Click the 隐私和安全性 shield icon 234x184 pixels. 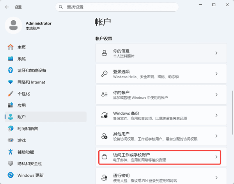point(11,163)
